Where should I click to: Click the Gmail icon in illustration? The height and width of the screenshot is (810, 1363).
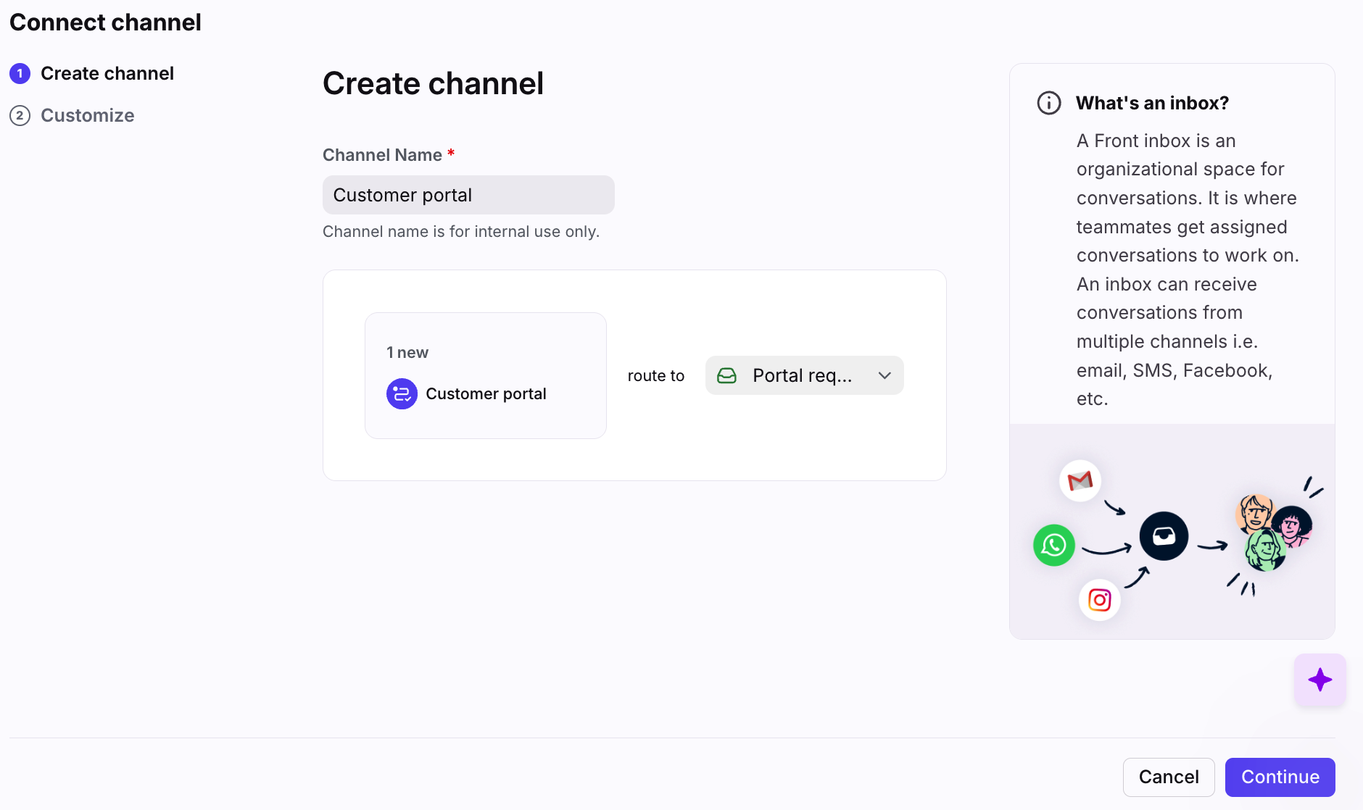click(1080, 480)
